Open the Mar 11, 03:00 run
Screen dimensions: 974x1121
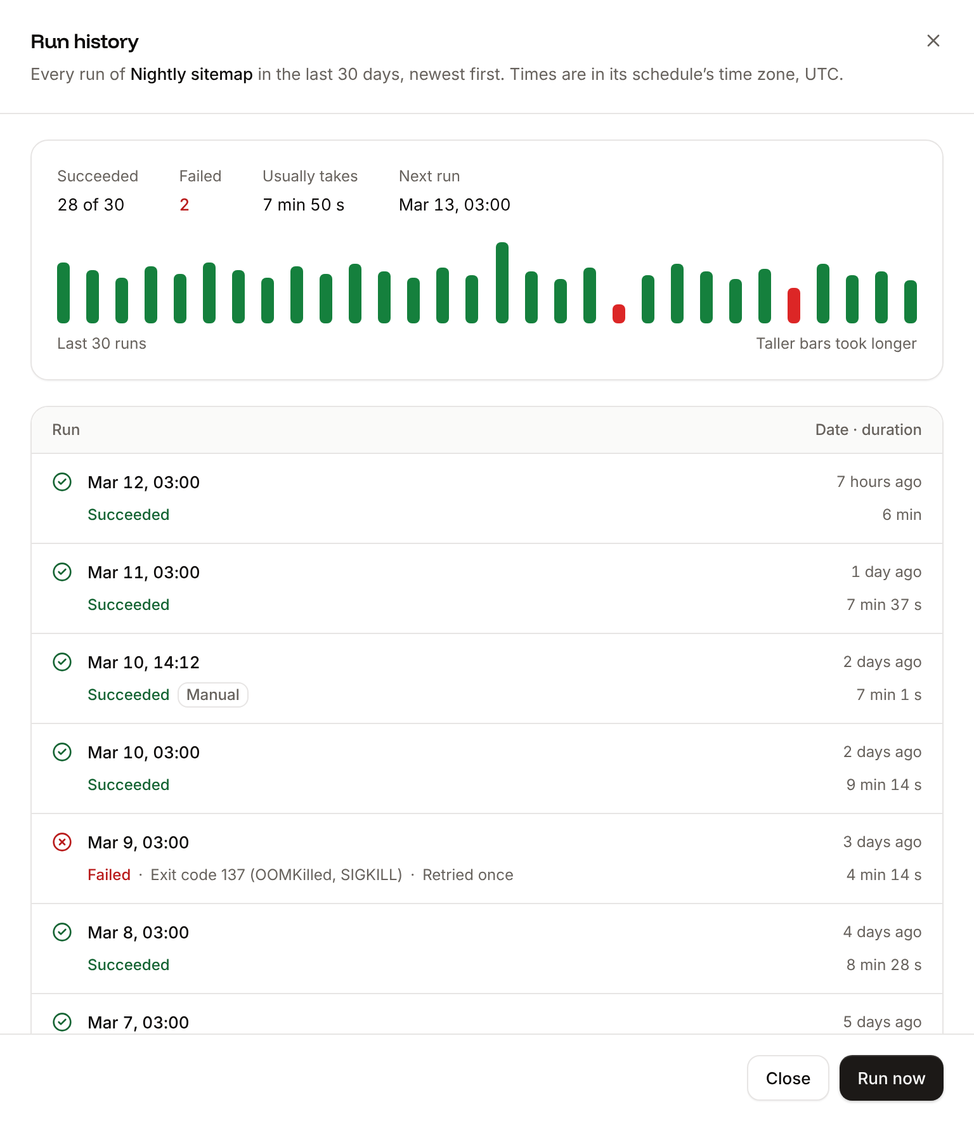pos(487,588)
